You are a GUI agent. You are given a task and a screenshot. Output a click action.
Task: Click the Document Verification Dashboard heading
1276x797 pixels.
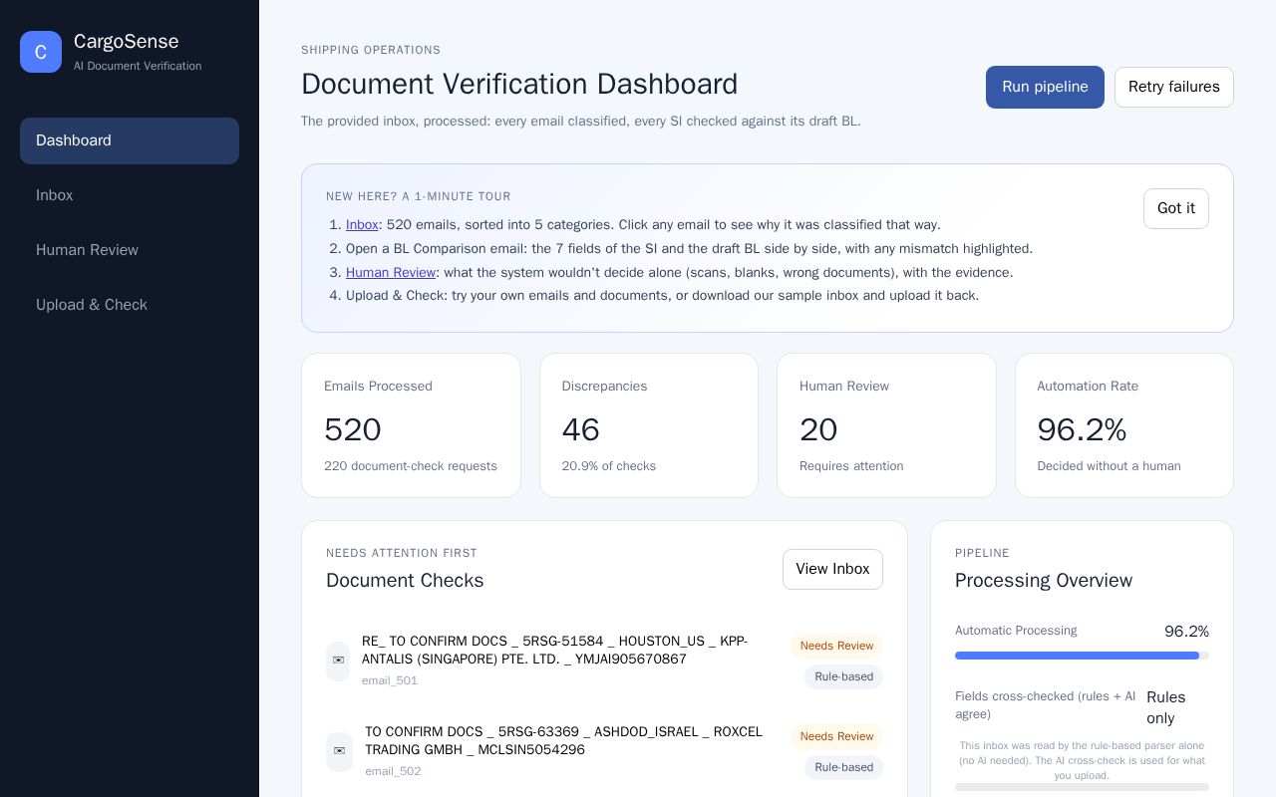pyautogui.click(x=519, y=84)
